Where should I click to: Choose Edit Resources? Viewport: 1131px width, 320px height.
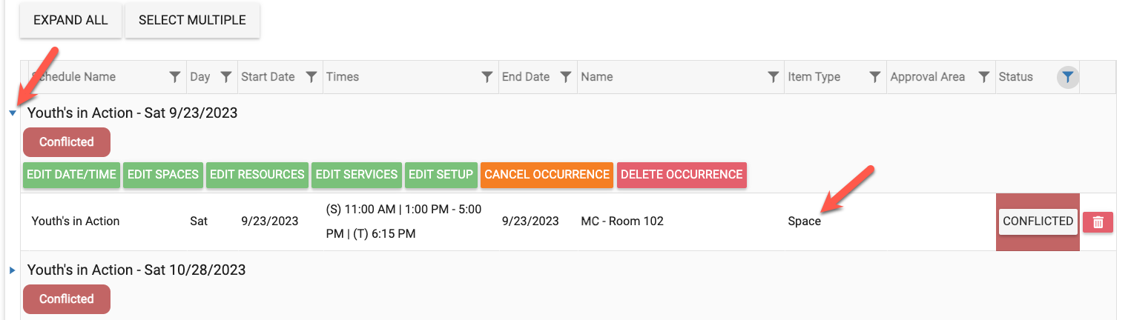[x=257, y=175]
